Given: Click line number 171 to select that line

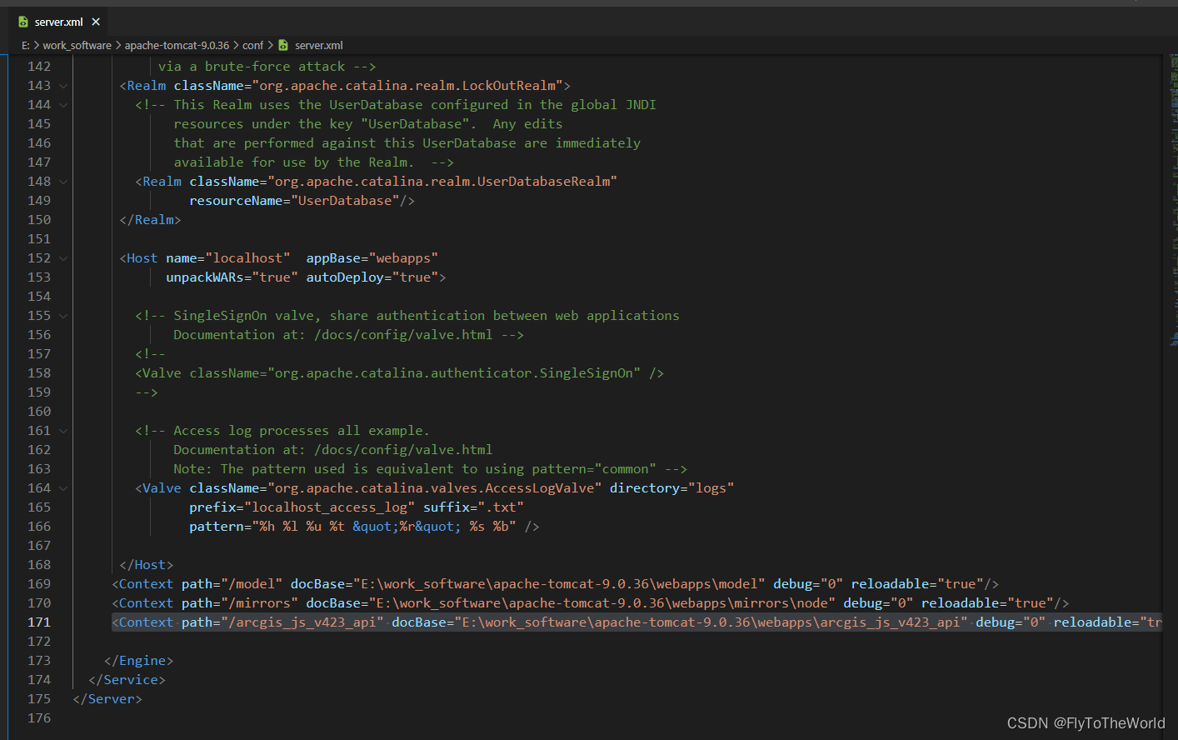Looking at the screenshot, I should coord(39,622).
